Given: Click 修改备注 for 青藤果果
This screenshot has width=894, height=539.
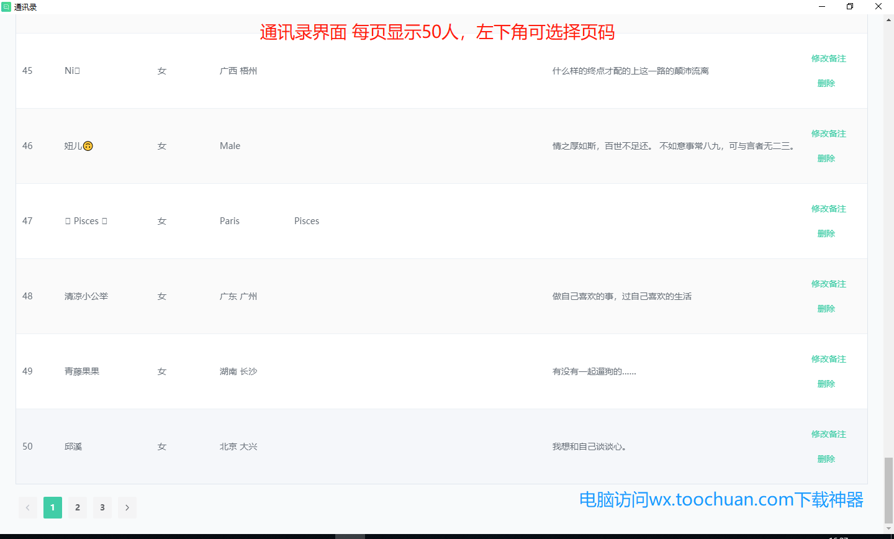Looking at the screenshot, I should 828,359.
